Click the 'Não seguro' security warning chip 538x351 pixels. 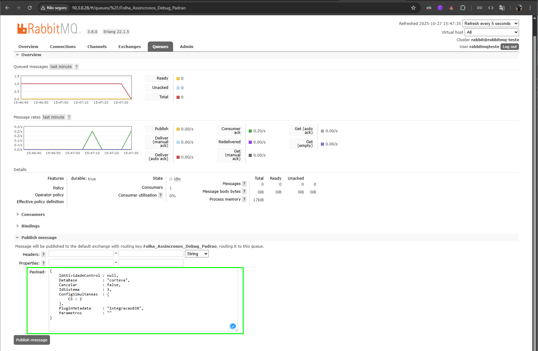pyautogui.click(x=54, y=8)
